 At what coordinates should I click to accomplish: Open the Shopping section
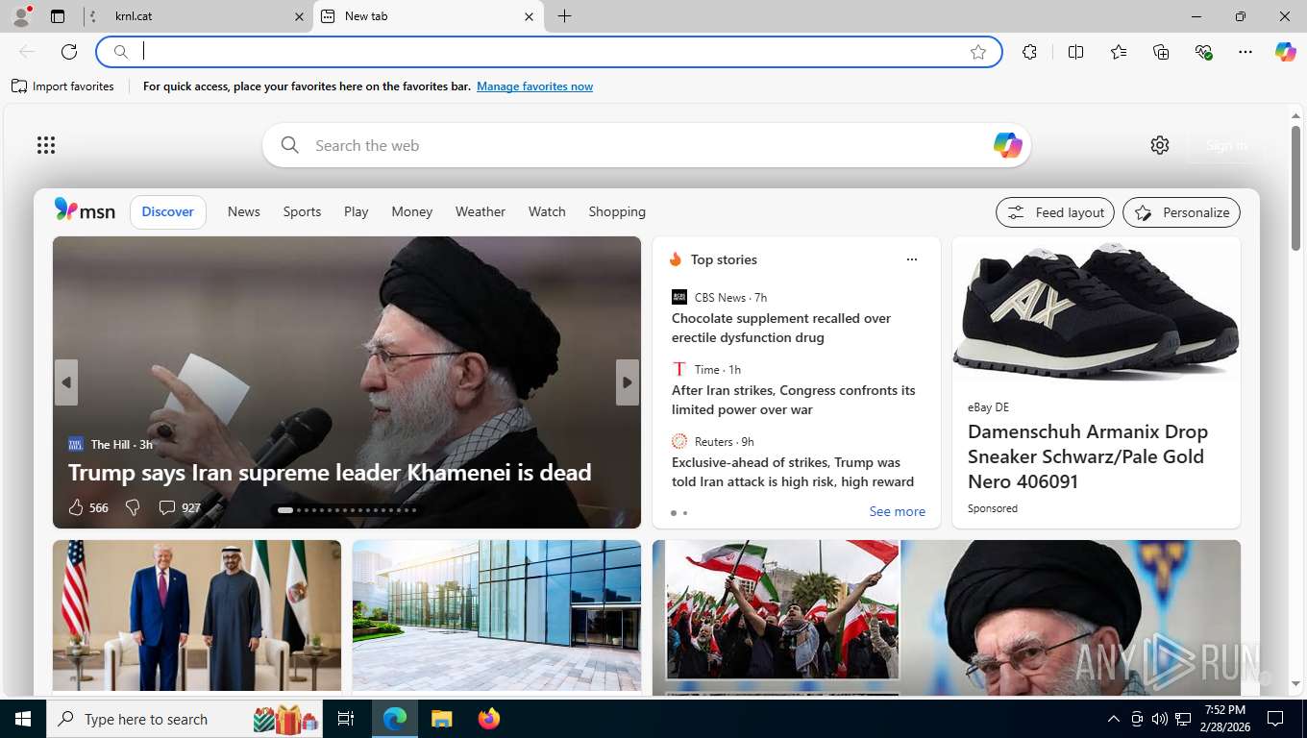617,211
